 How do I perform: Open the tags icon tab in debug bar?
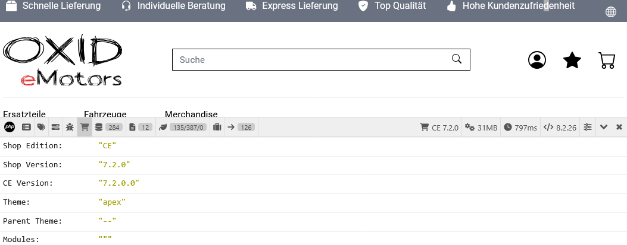click(x=41, y=127)
